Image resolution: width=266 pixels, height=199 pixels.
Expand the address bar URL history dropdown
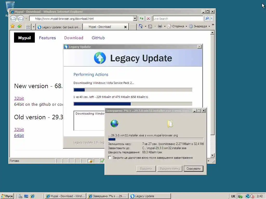tap(135, 18)
